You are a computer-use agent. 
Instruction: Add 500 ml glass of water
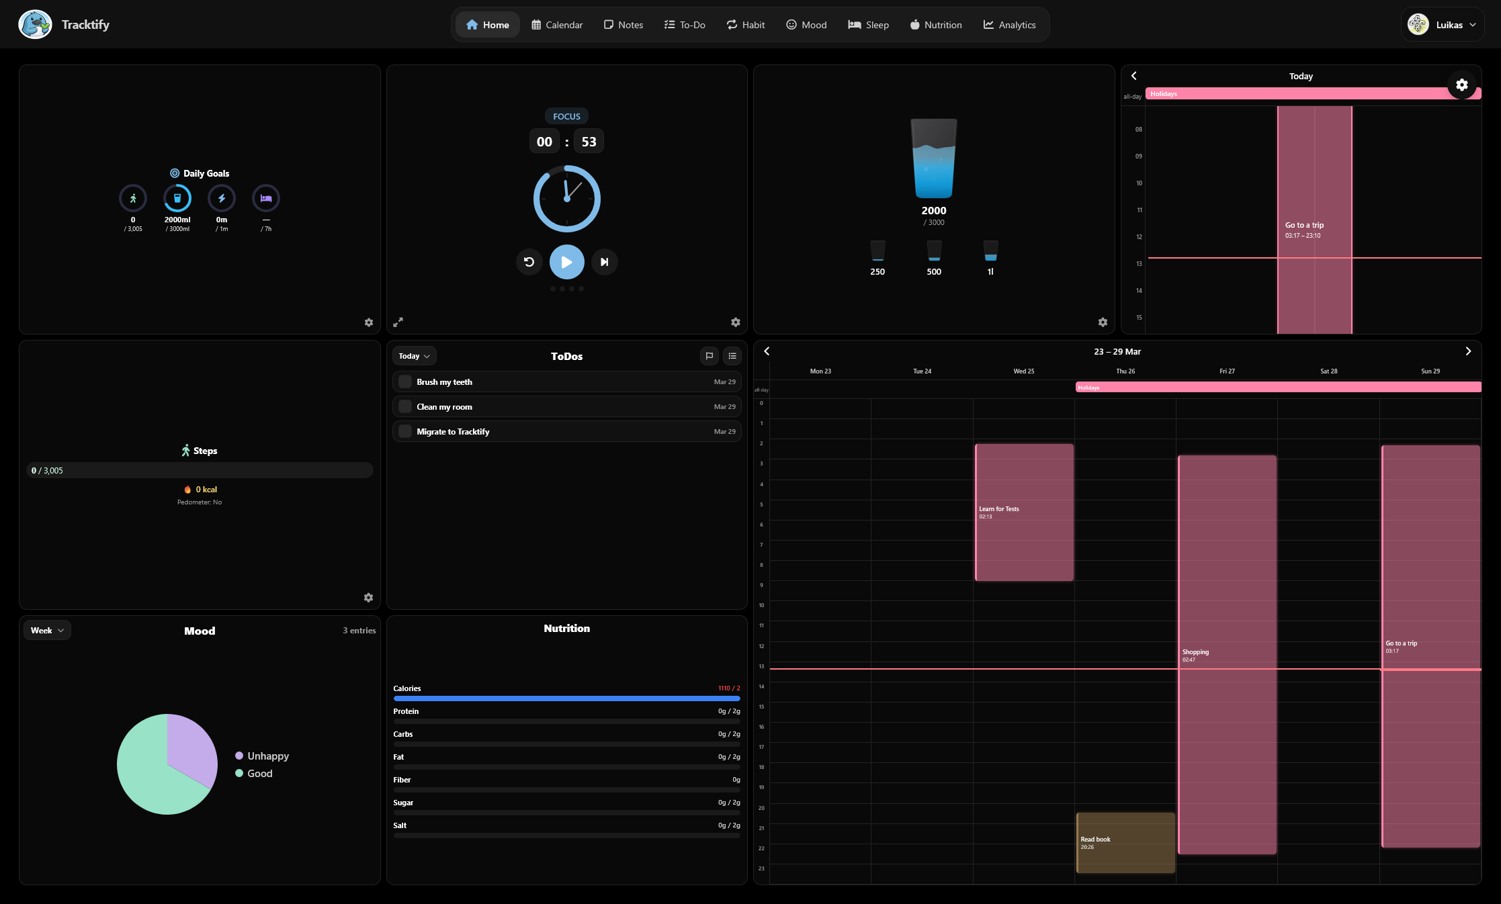934,258
